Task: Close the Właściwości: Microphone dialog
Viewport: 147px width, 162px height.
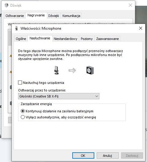Action: [141, 28]
